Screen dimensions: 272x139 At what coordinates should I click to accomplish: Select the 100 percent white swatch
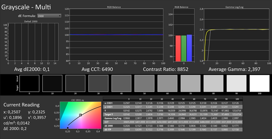(259, 83)
